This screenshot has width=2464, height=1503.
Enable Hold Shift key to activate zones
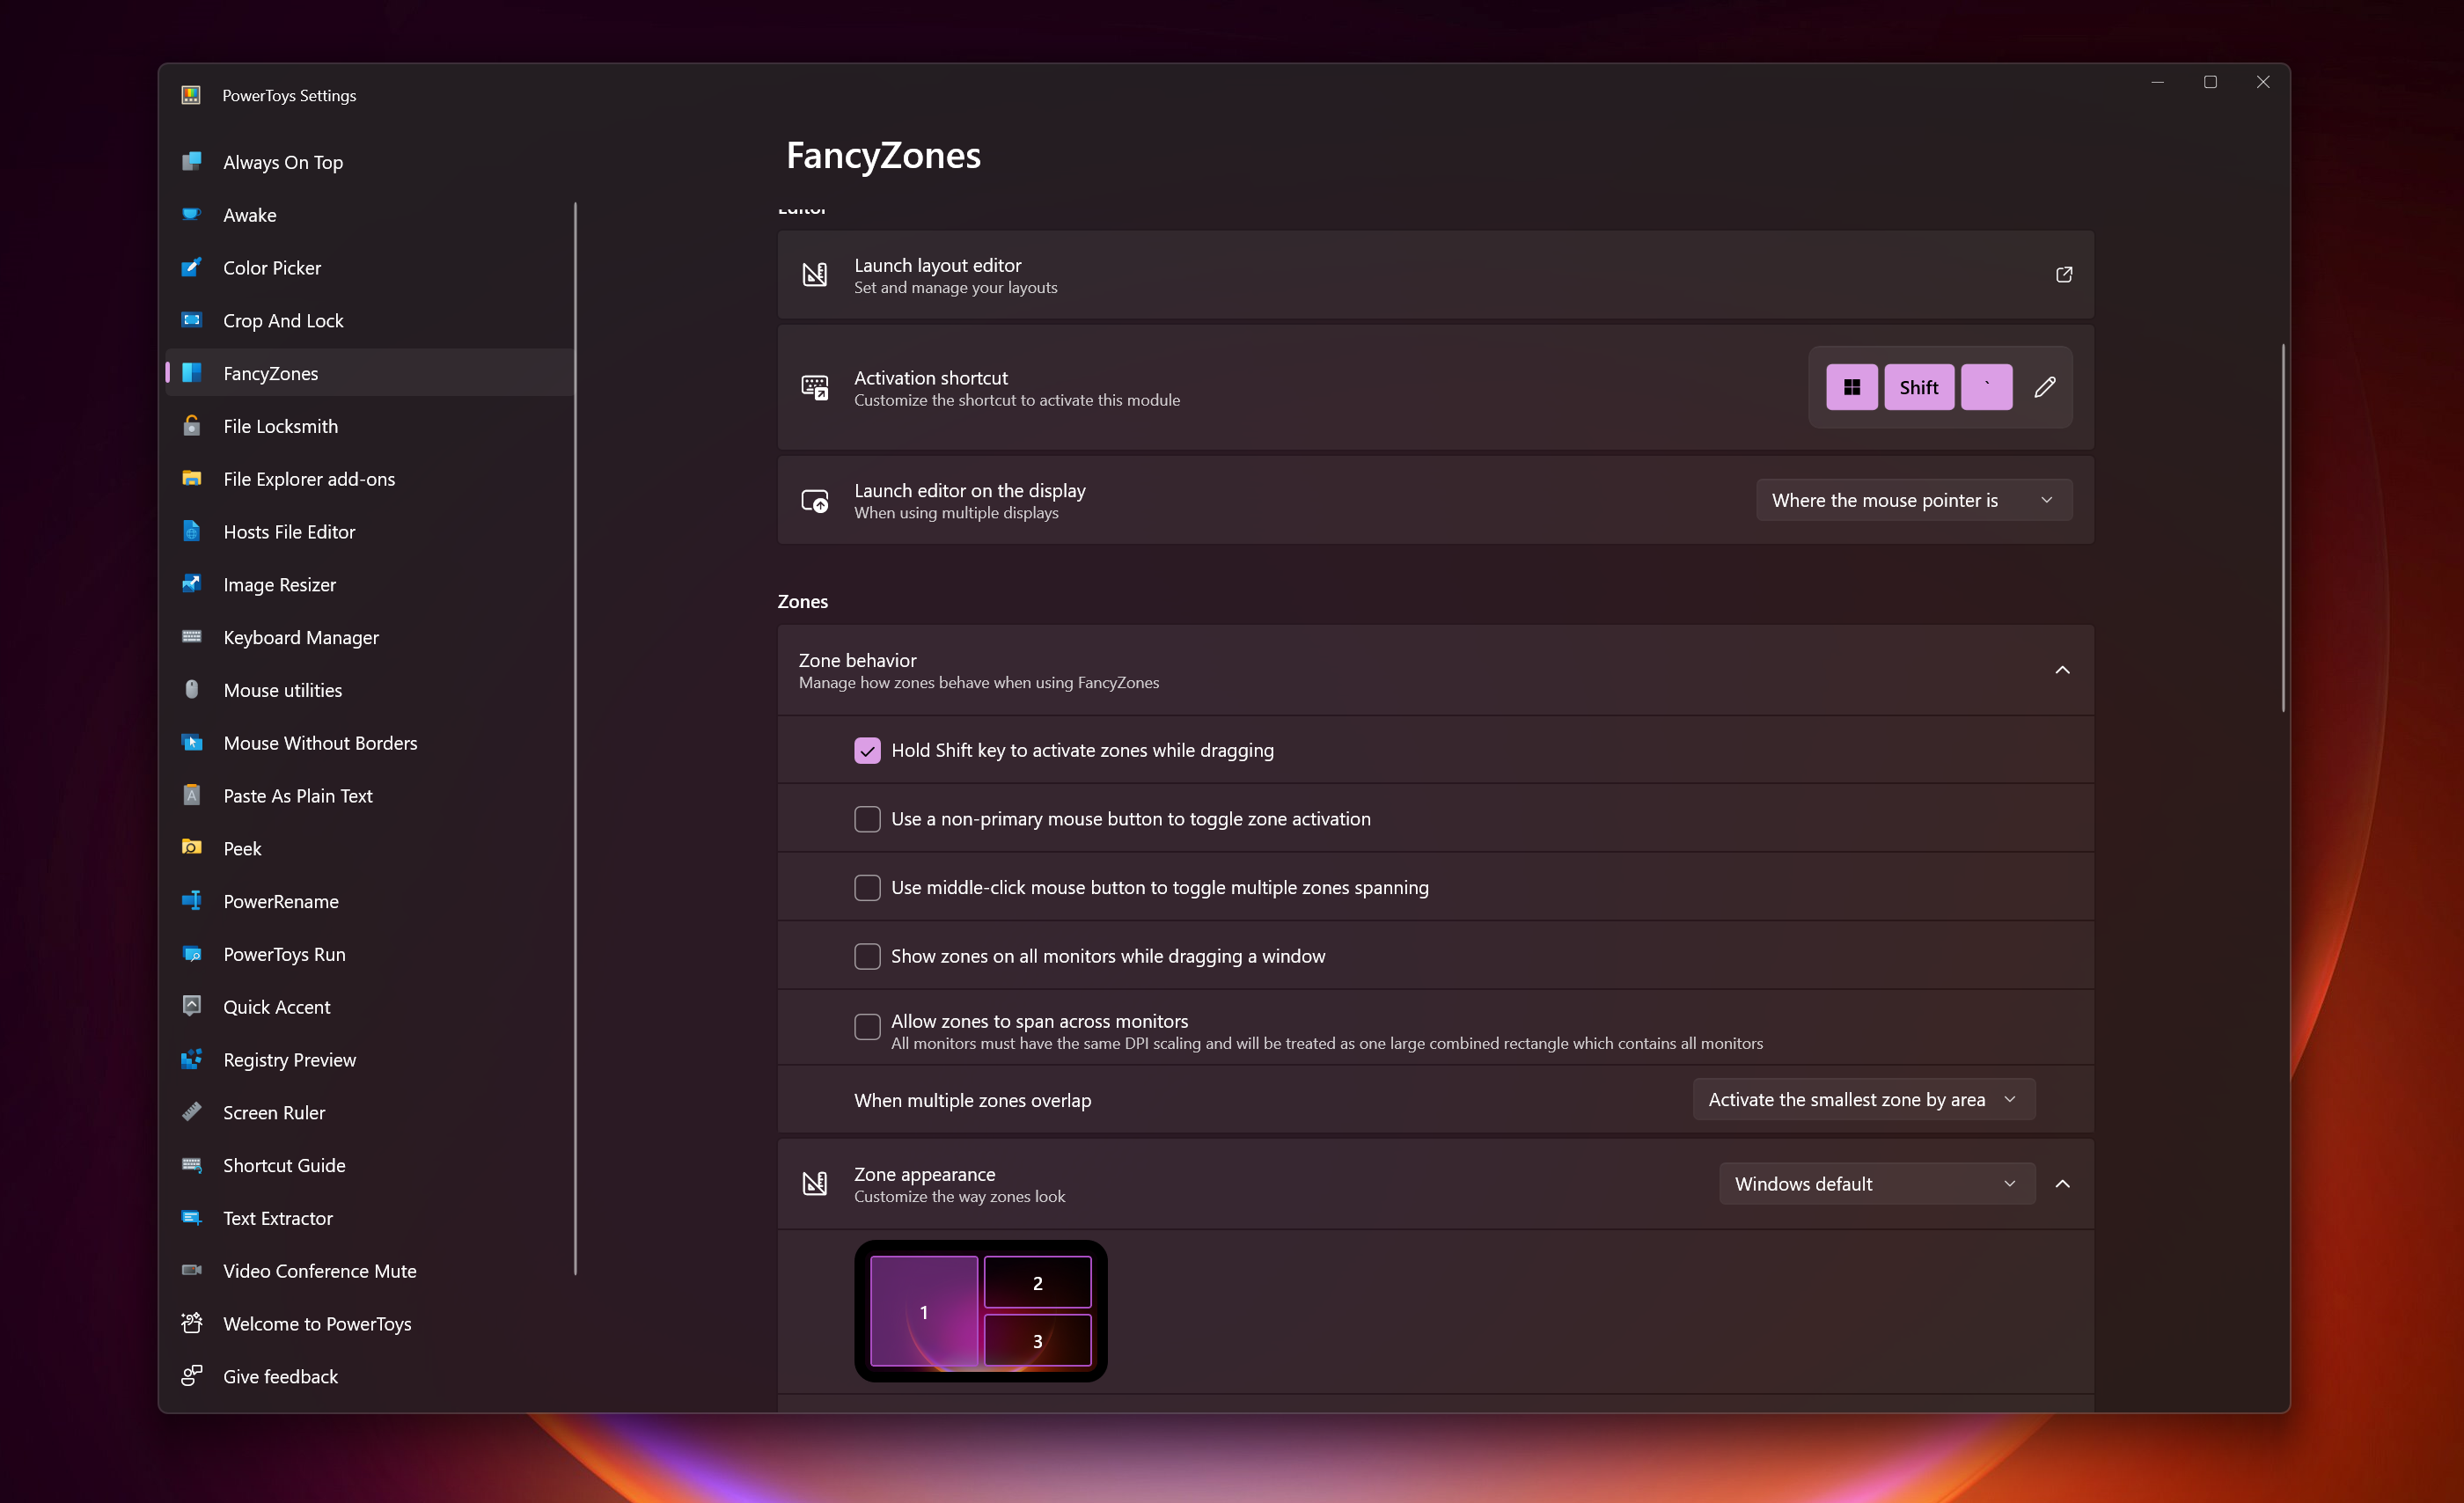866,750
